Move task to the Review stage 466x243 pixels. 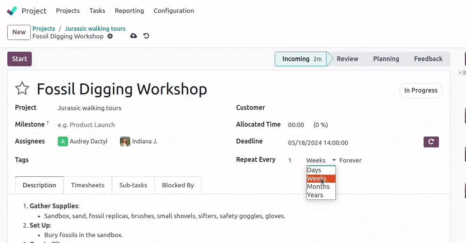pyautogui.click(x=347, y=59)
